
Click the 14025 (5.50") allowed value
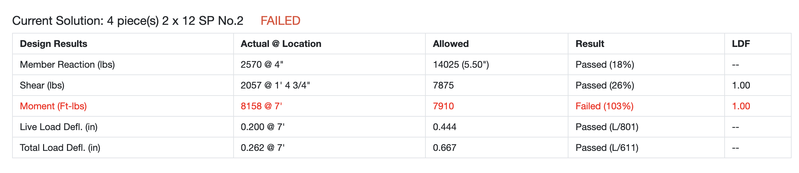point(461,64)
